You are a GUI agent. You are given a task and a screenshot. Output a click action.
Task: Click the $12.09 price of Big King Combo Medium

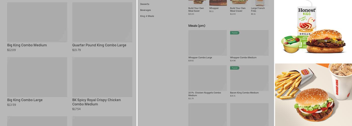coord(12,50)
